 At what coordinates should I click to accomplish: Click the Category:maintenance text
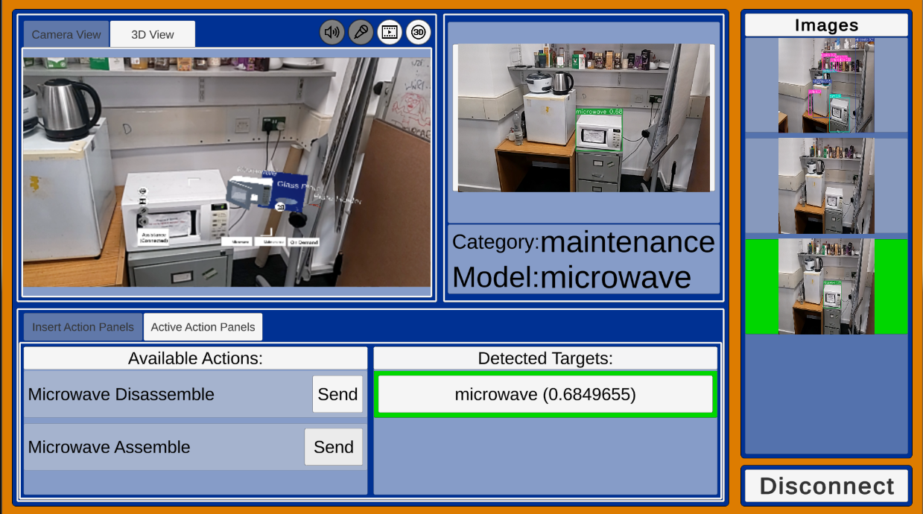click(583, 242)
